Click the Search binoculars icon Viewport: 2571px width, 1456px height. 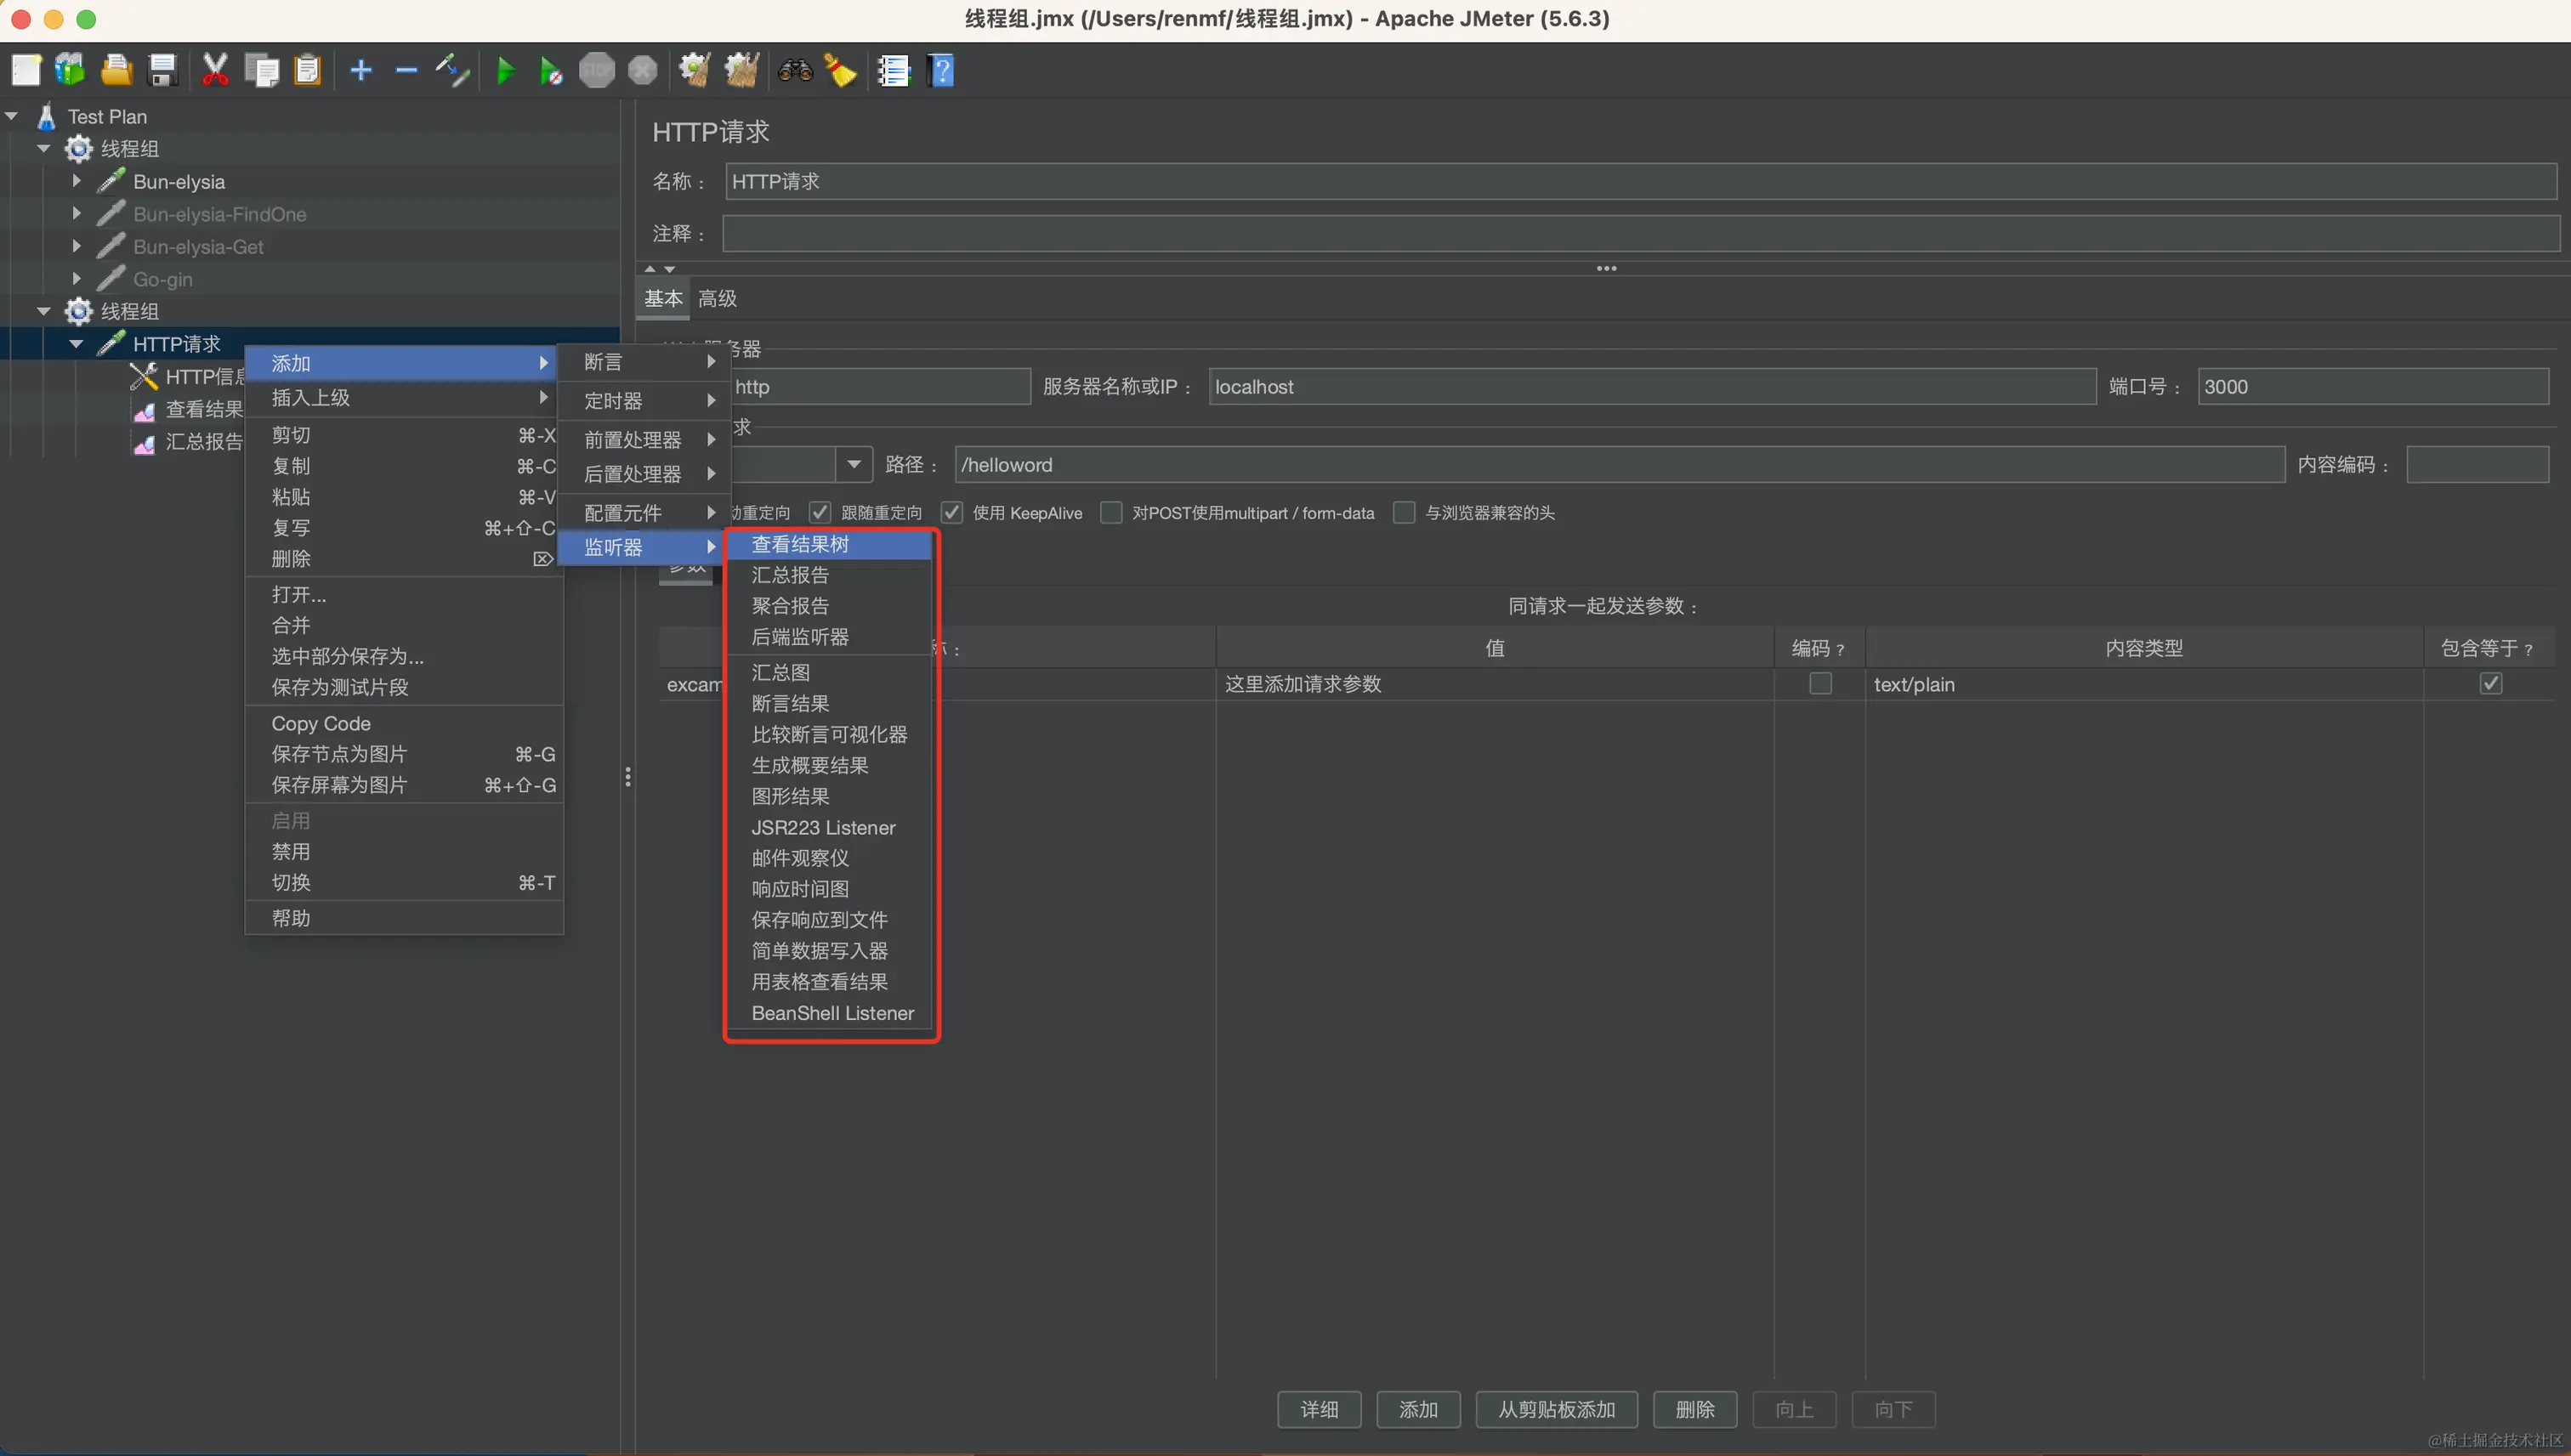click(x=795, y=70)
